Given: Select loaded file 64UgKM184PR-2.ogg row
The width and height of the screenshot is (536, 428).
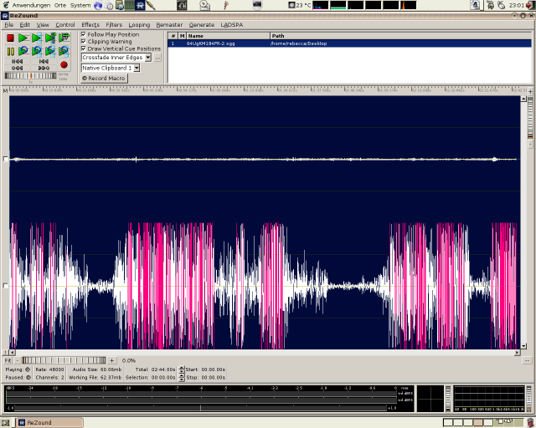Looking at the screenshot, I should tap(349, 43).
